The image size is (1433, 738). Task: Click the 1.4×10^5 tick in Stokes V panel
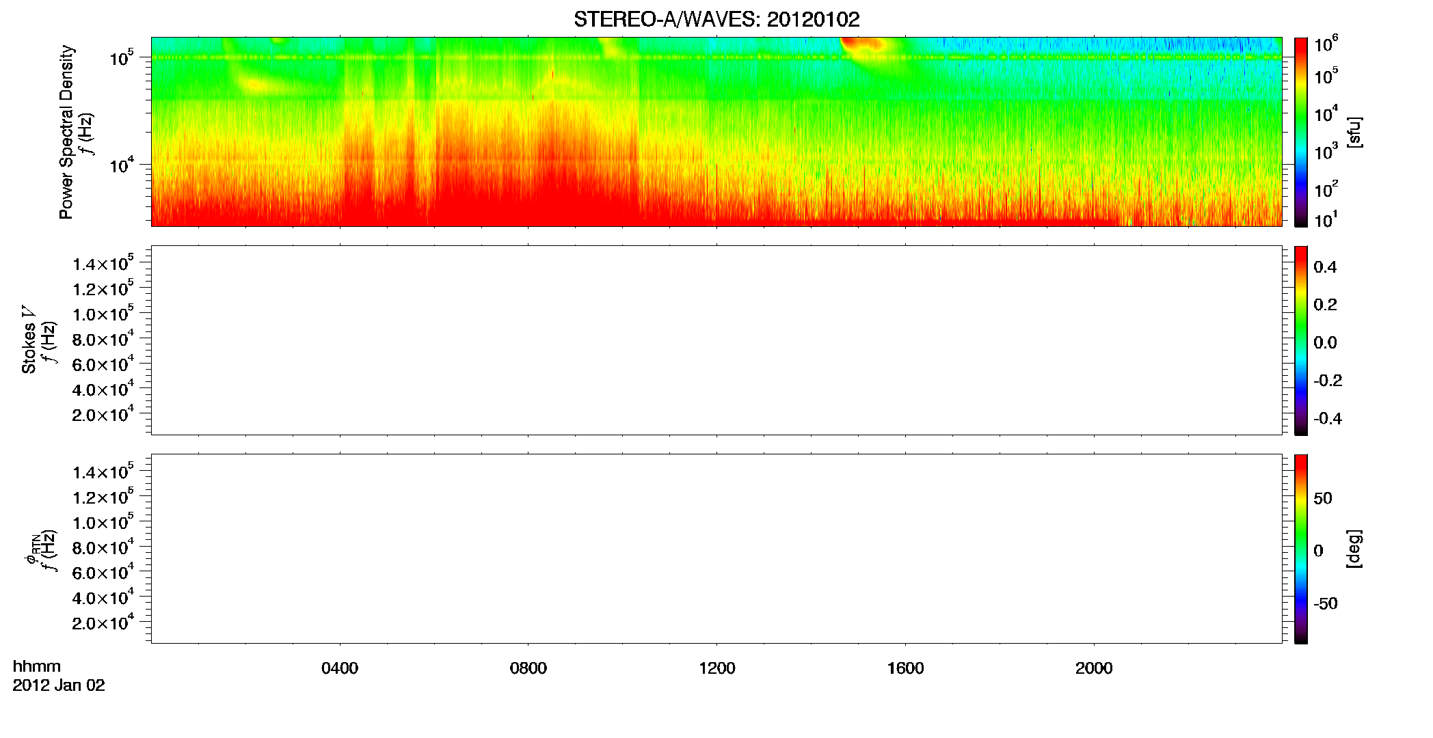click(103, 263)
